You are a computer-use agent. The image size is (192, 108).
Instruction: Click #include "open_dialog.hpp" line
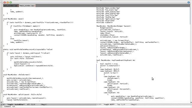(108, 12)
